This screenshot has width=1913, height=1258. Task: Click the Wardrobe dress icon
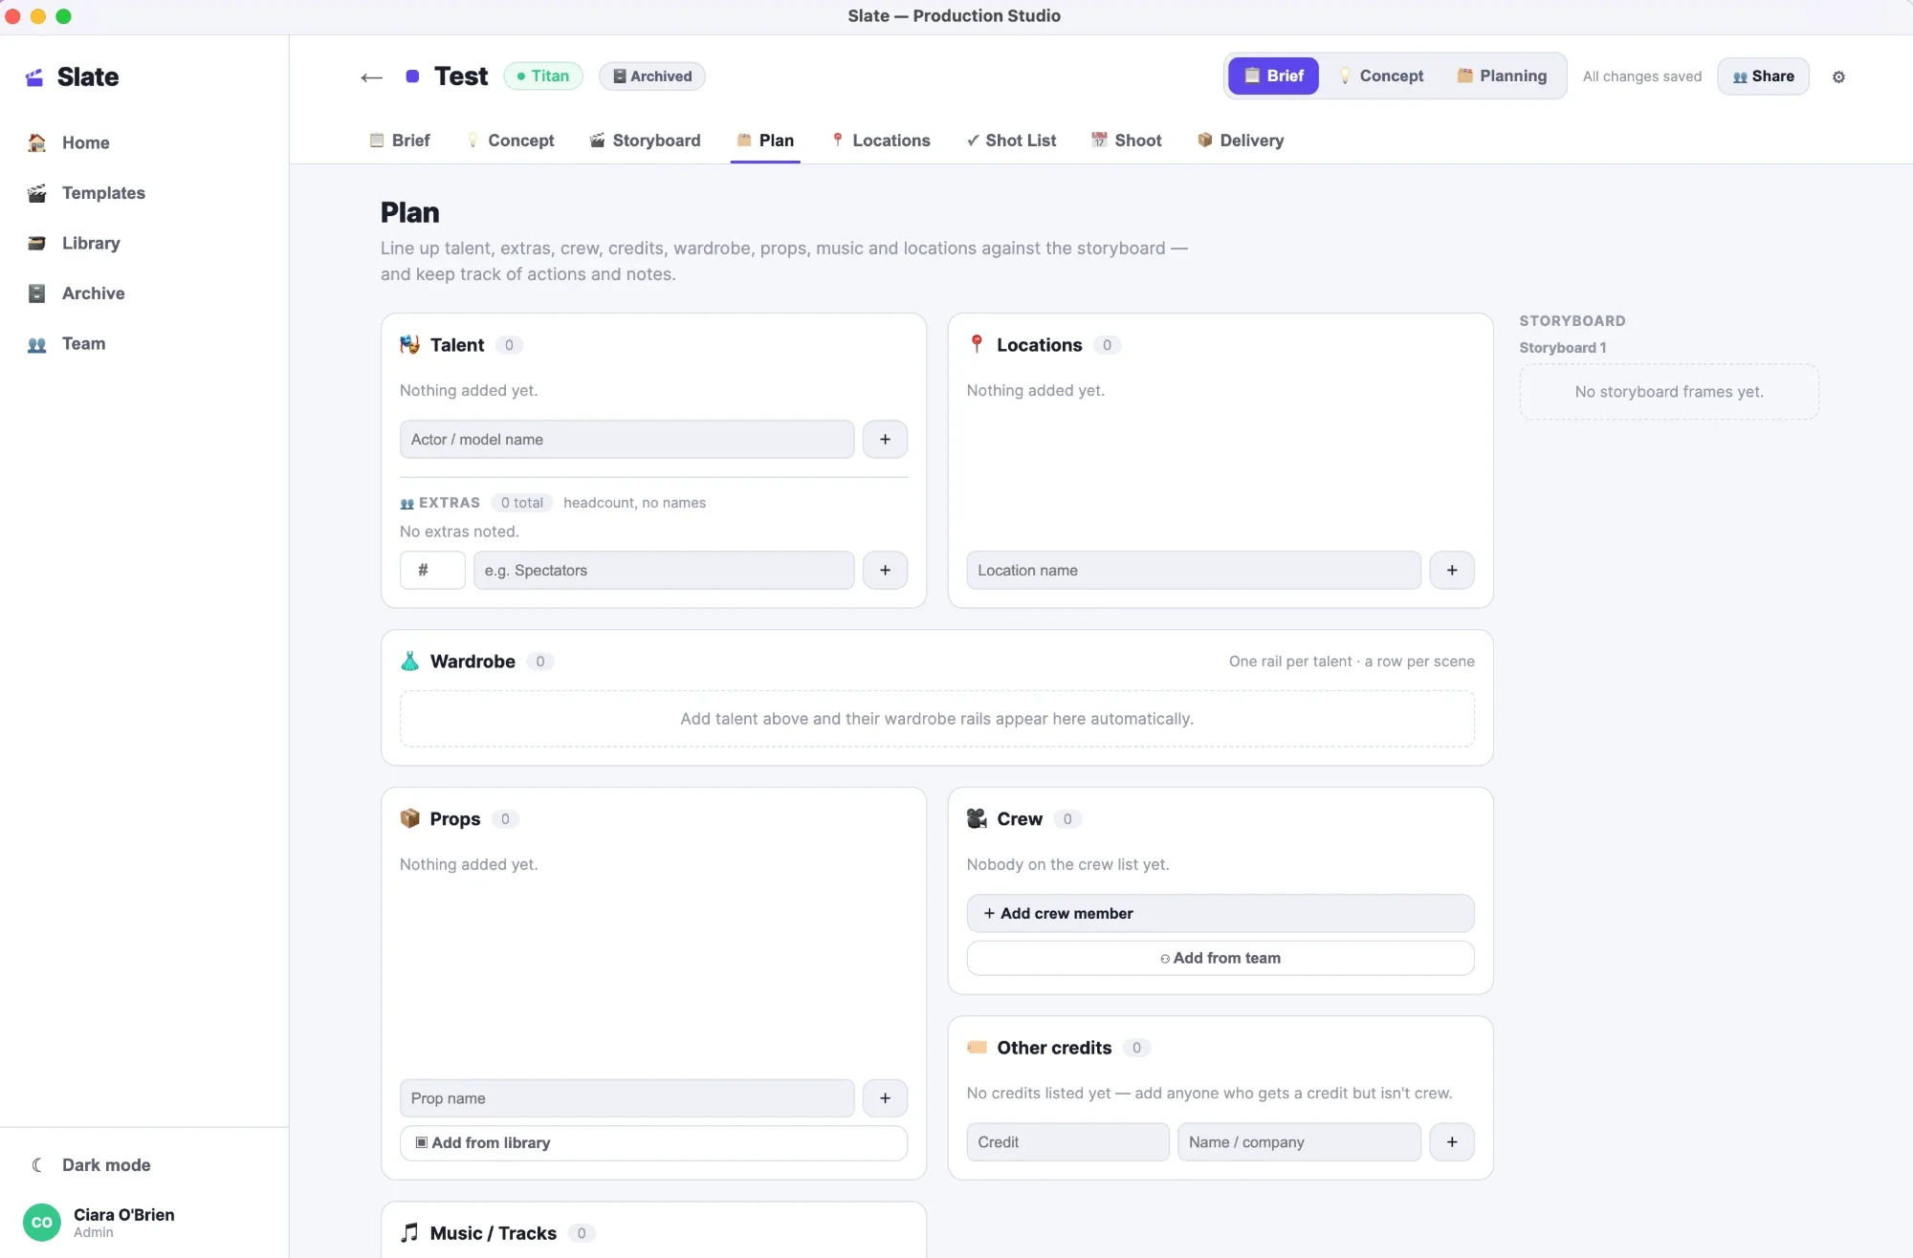pyautogui.click(x=409, y=662)
